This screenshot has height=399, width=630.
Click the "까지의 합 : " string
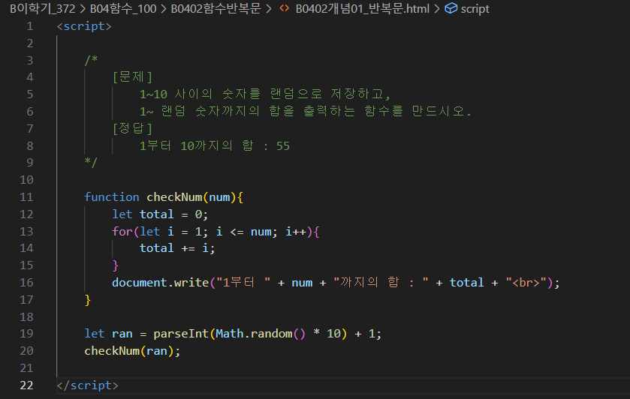pyautogui.click(x=381, y=283)
